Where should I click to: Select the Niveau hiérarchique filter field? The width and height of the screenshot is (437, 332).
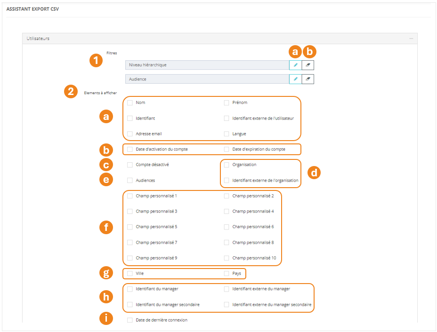[207, 65]
